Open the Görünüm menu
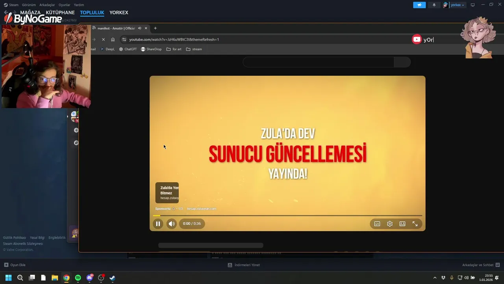The image size is (504, 284). click(29, 5)
